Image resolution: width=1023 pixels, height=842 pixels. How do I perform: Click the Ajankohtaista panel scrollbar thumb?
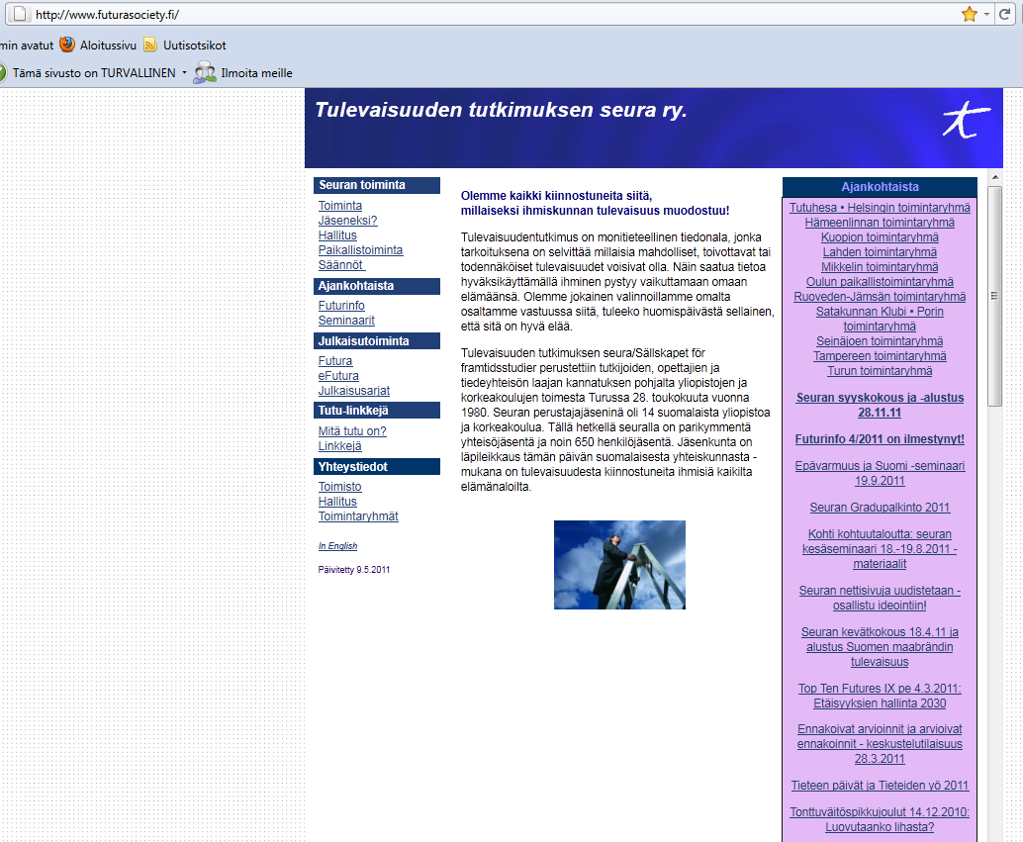(x=994, y=296)
